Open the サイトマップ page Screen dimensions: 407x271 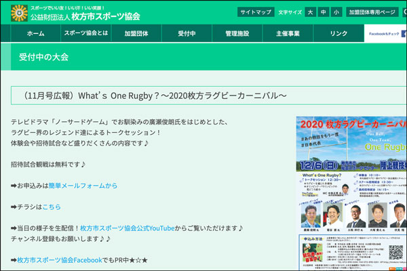click(x=256, y=12)
